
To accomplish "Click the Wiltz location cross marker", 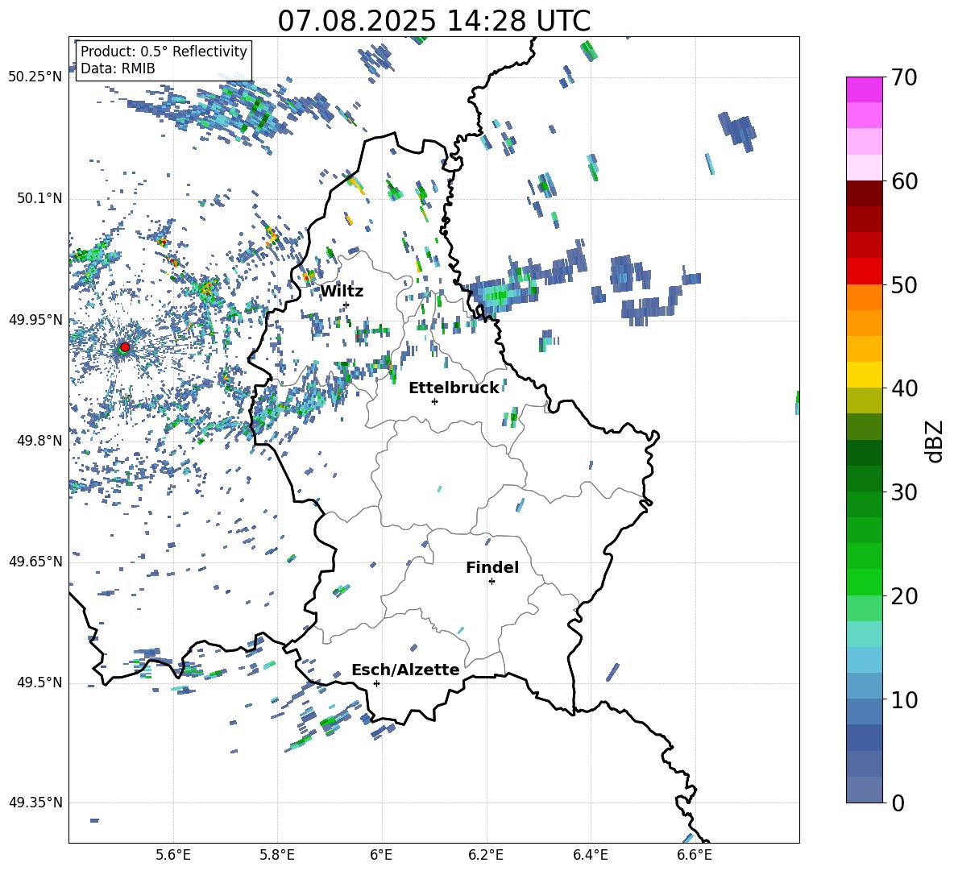I will 346,305.
